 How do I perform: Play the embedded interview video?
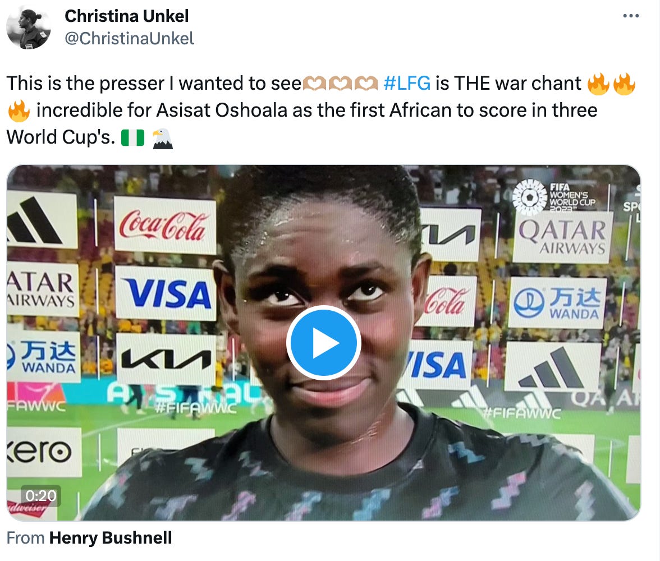323,343
